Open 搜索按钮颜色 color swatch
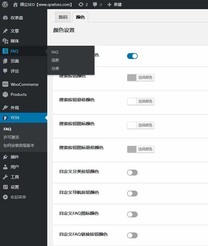 click(x=132, y=78)
